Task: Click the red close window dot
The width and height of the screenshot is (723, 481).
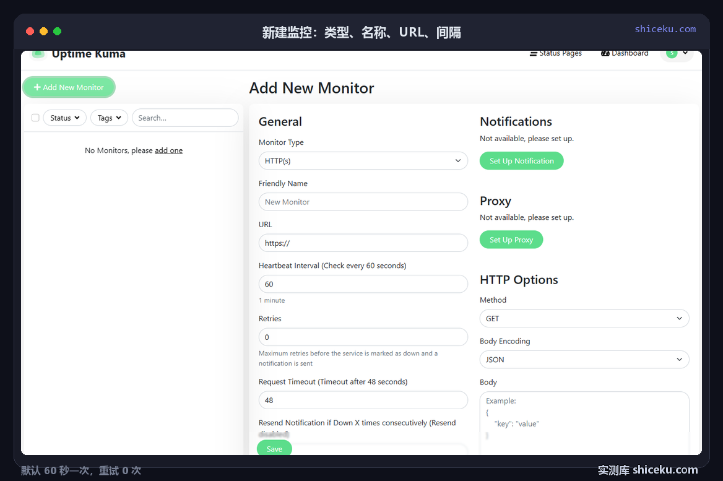Action: [x=30, y=32]
